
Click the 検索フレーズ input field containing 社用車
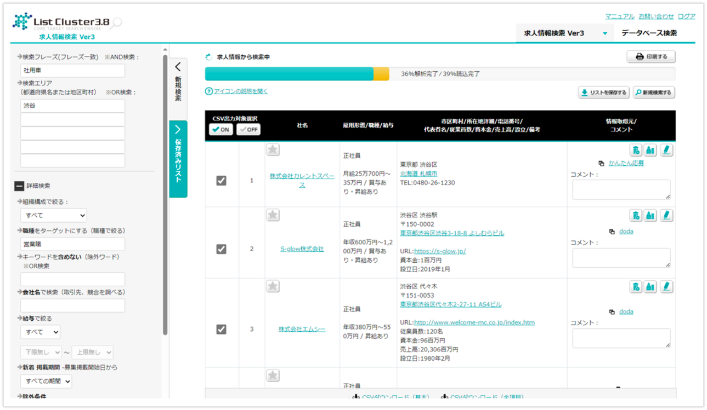pyautogui.click(x=72, y=71)
